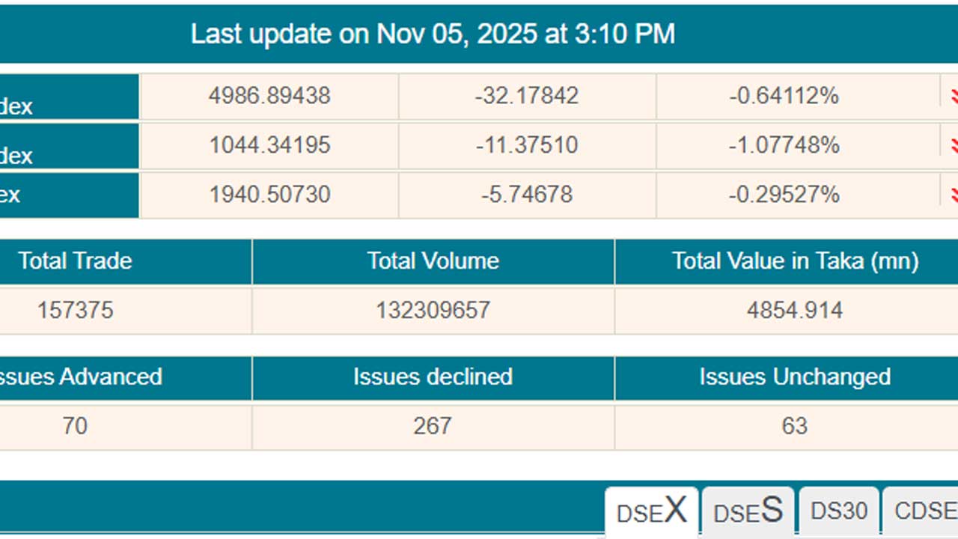The image size is (958, 539).
Task: Click the Total Value in Taka header
Action: (x=795, y=261)
